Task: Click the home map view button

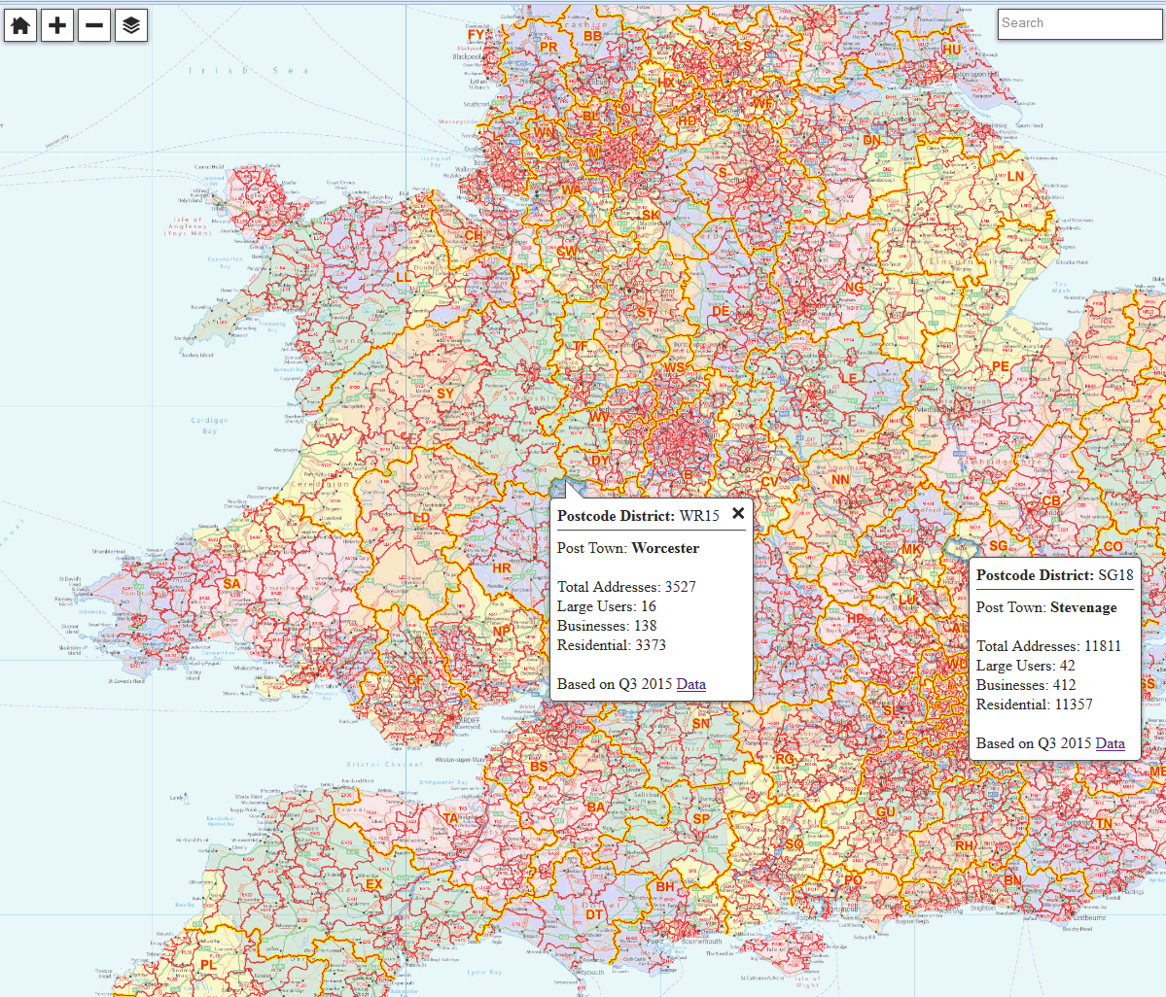Action: click(x=20, y=25)
